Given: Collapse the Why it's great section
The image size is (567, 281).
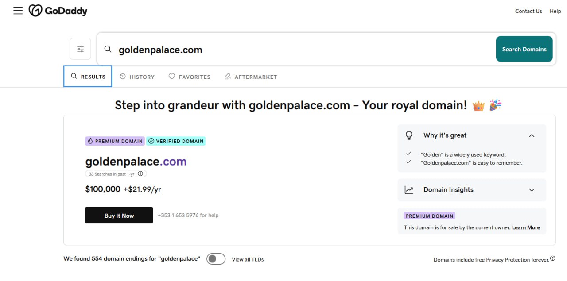Looking at the screenshot, I should [532, 135].
